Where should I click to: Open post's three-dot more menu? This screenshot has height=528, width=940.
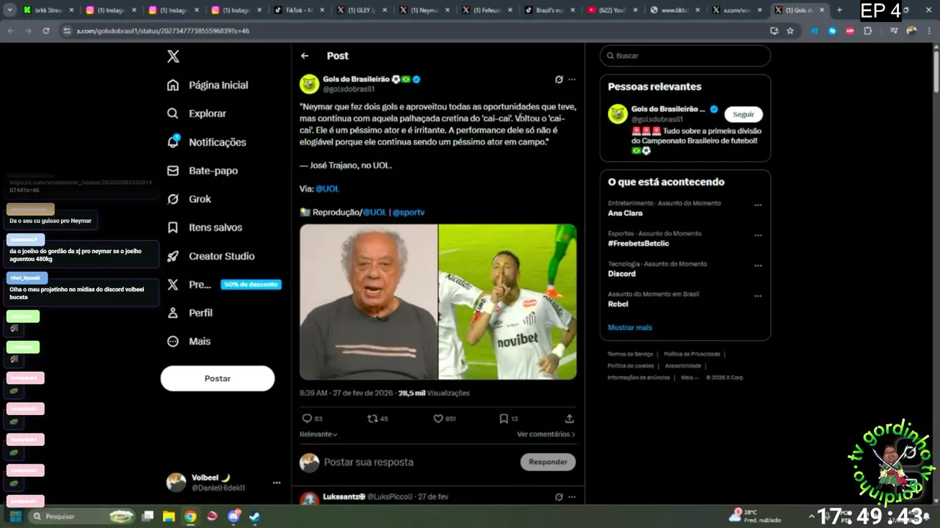pyautogui.click(x=572, y=79)
